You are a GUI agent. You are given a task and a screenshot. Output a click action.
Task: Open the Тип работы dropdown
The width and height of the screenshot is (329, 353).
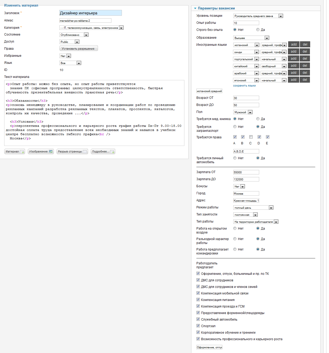pos(256,222)
